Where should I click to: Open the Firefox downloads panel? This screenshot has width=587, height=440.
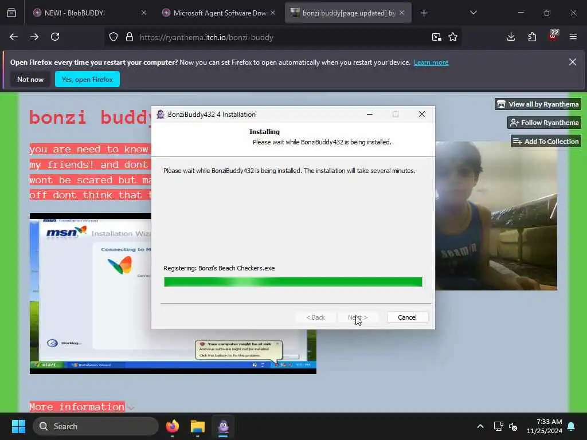tap(511, 37)
